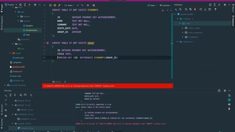235x132 pixels.
Task: Expand External Libraries node
Action: 5,85
